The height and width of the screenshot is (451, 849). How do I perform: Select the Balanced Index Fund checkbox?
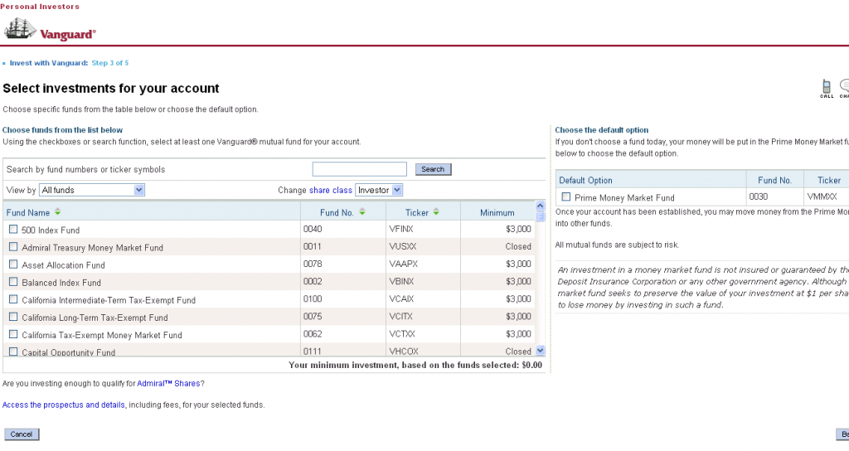tap(13, 282)
